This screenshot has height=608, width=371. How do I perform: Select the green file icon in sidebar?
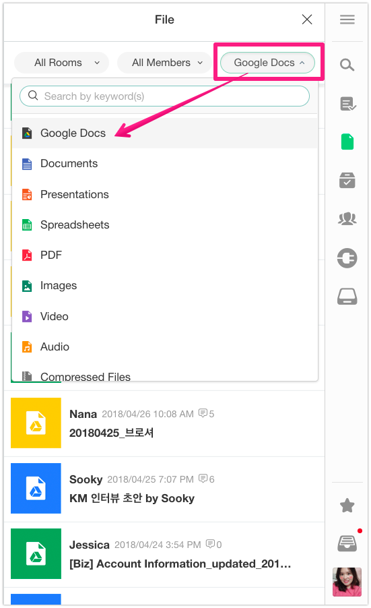[x=347, y=142]
